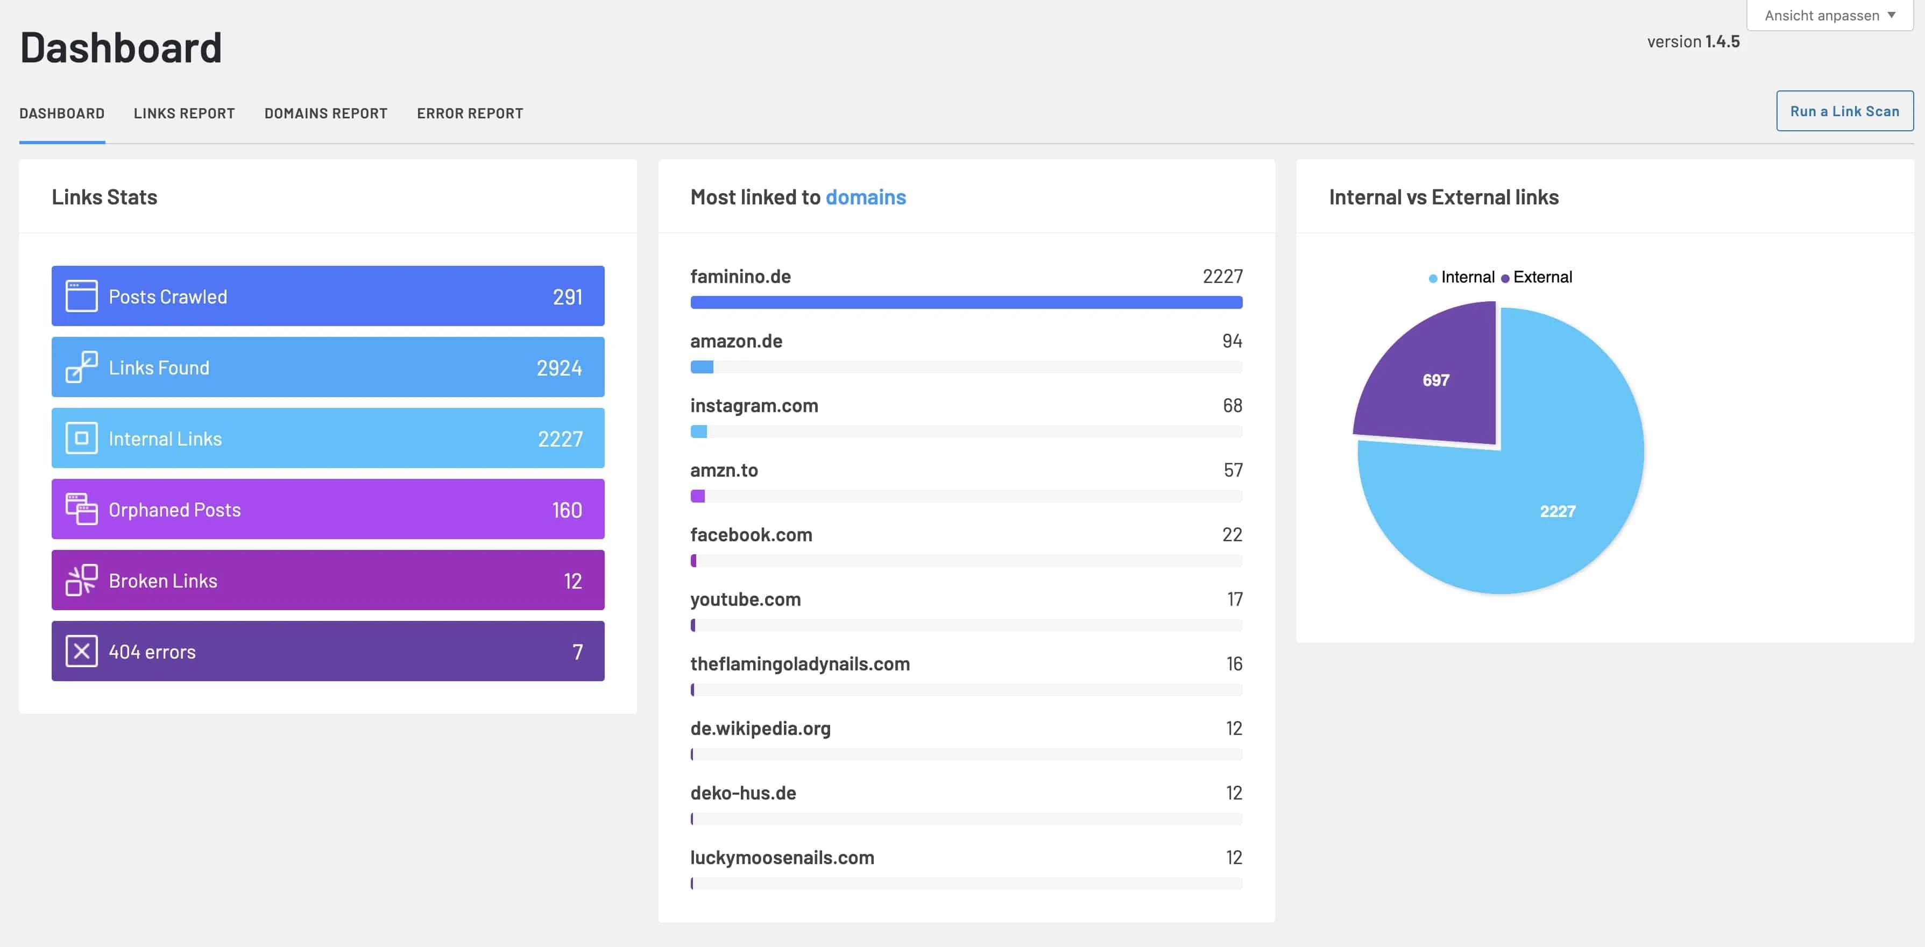Viewport: 1925px width, 947px height.
Task: Click the Broken Links icon
Action: 81,580
